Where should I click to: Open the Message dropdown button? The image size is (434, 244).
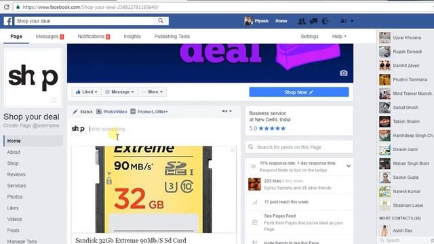tap(119, 92)
